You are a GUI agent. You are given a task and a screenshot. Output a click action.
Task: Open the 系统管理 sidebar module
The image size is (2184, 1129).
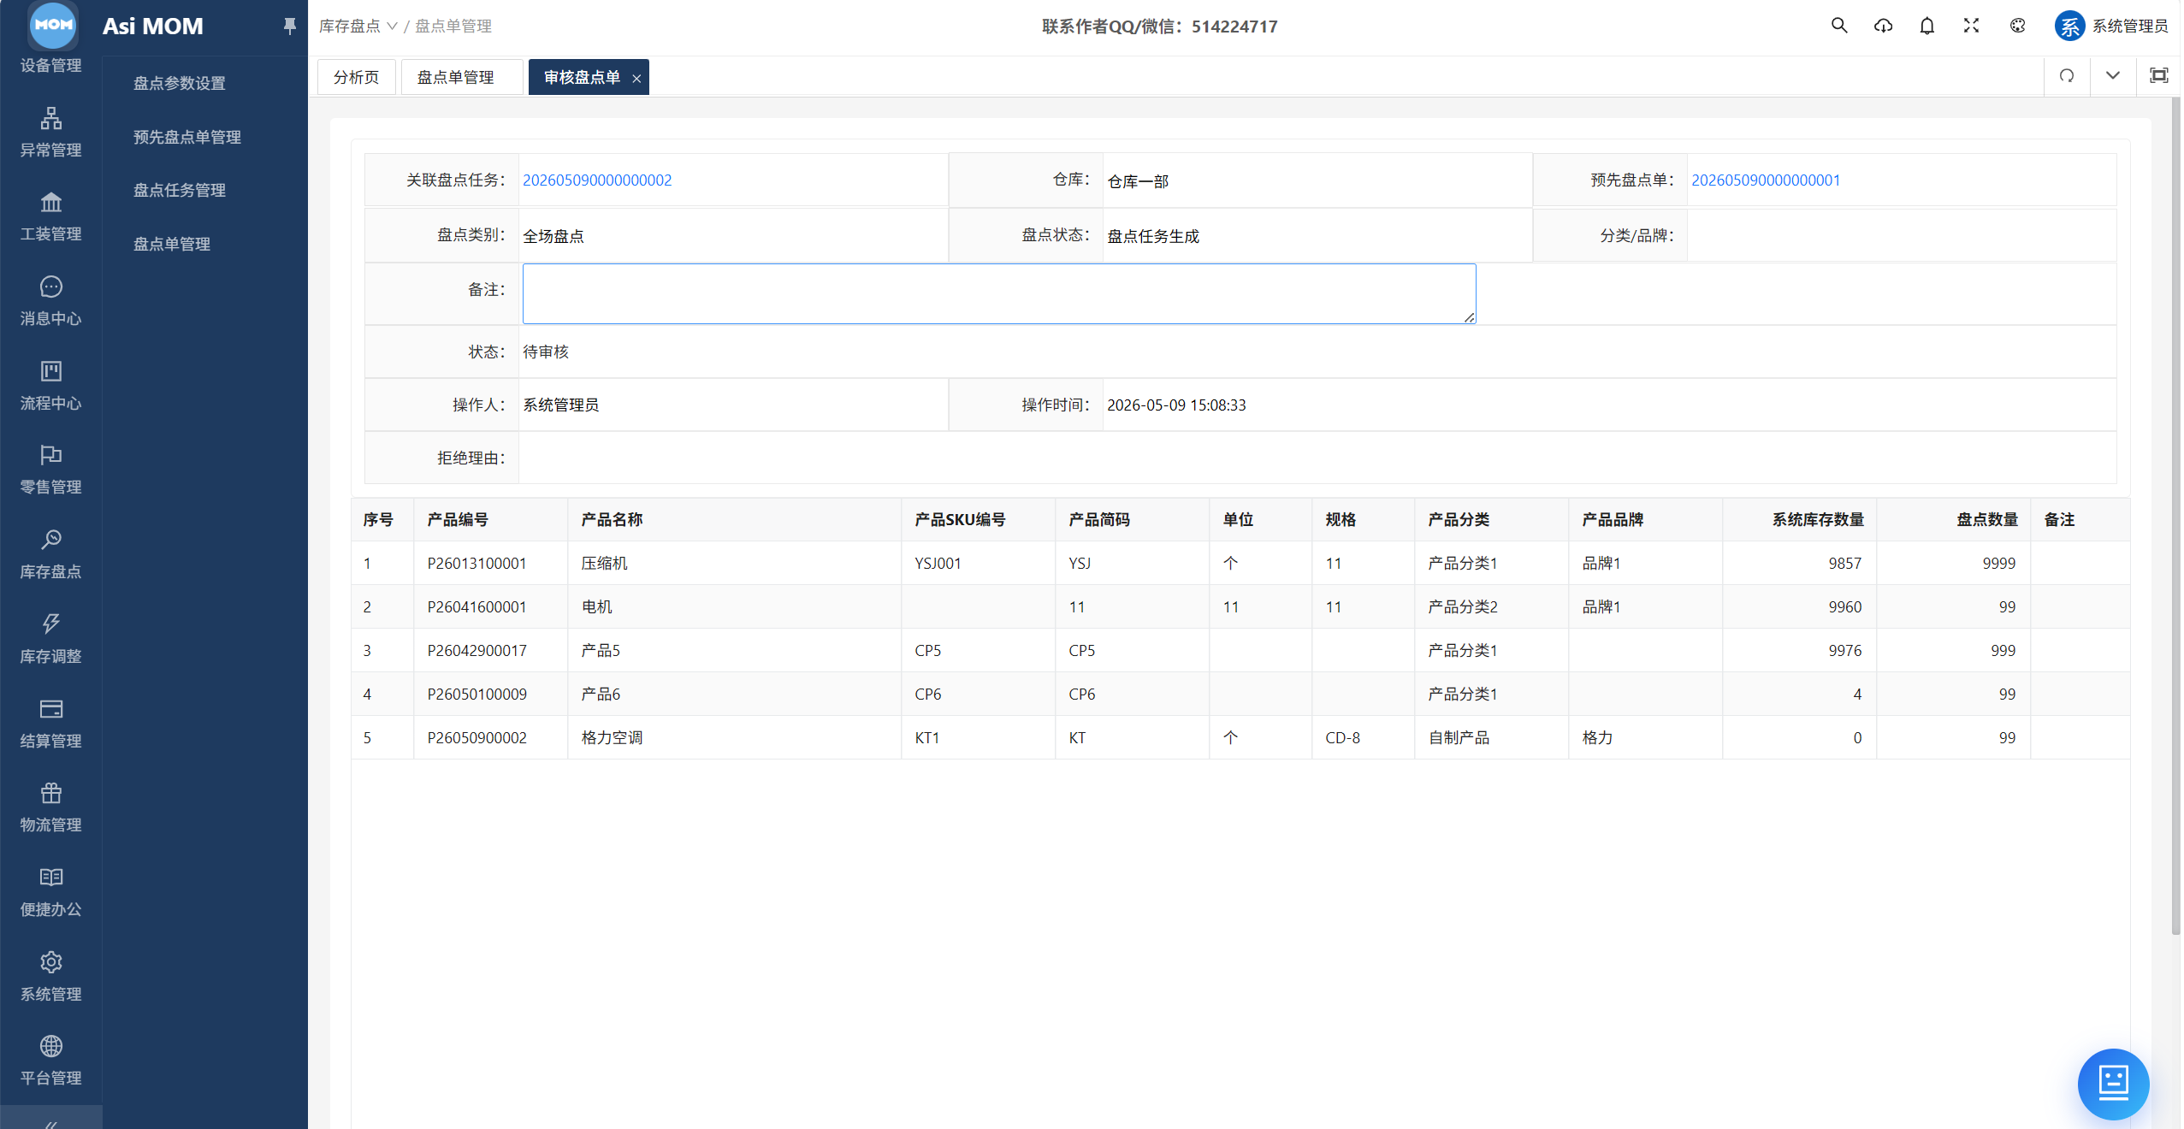point(50,977)
